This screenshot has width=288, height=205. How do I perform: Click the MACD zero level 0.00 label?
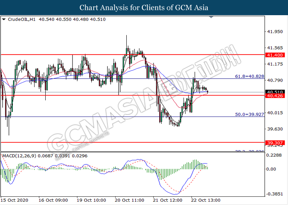tap(271, 169)
